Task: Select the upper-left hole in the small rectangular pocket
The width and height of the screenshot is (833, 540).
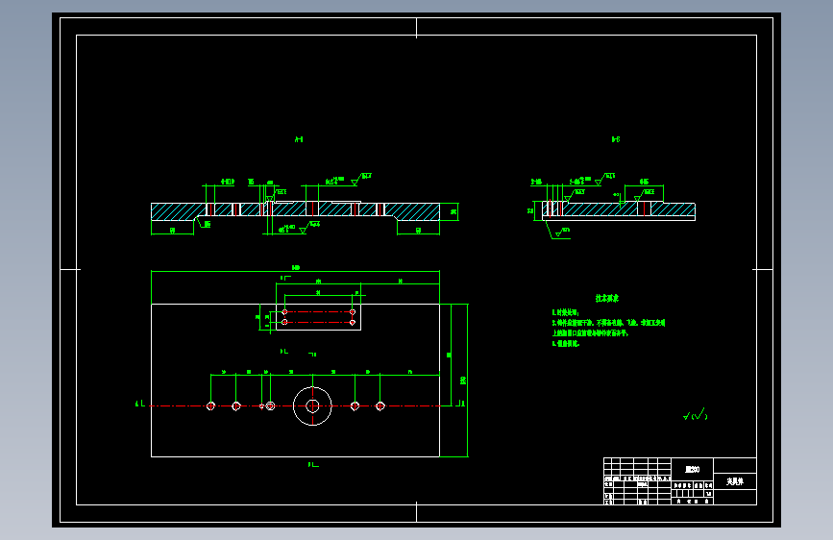Action: click(284, 312)
